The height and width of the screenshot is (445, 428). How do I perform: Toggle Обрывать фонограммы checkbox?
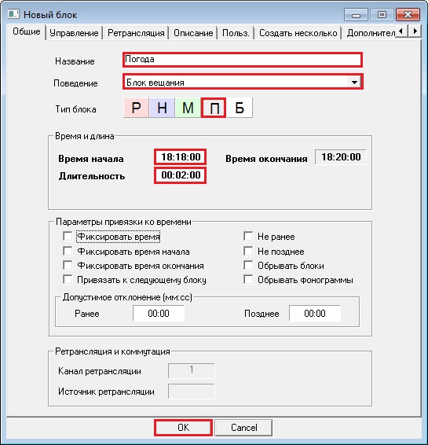pos(248,280)
